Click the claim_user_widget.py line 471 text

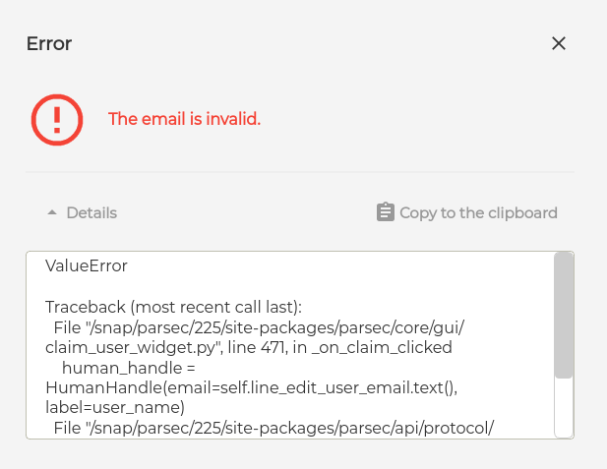pyautogui.click(x=249, y=347)
